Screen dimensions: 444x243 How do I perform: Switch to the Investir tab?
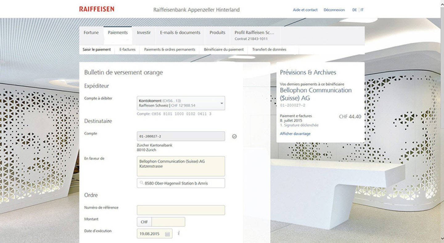pyautogui.click(x=144, y=33)
